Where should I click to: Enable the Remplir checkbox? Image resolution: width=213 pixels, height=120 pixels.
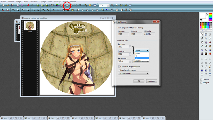(201, 83)
